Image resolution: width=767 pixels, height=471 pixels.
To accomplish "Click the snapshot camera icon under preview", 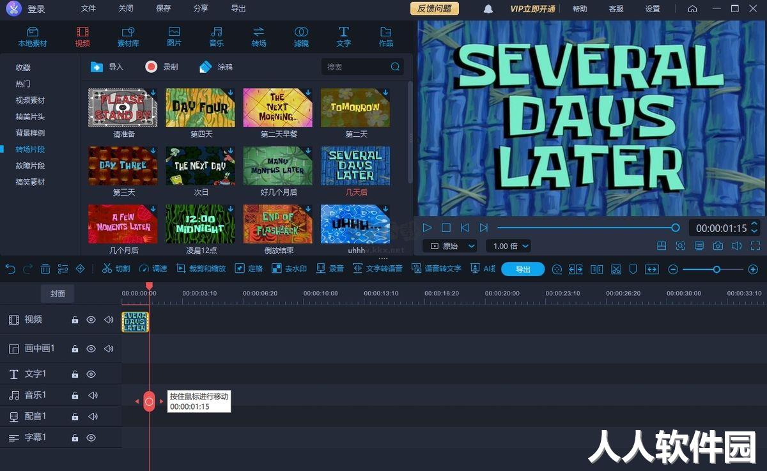I will 718,246.
